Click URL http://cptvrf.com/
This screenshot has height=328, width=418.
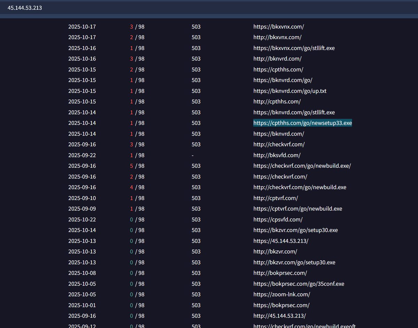pos(276,198)
